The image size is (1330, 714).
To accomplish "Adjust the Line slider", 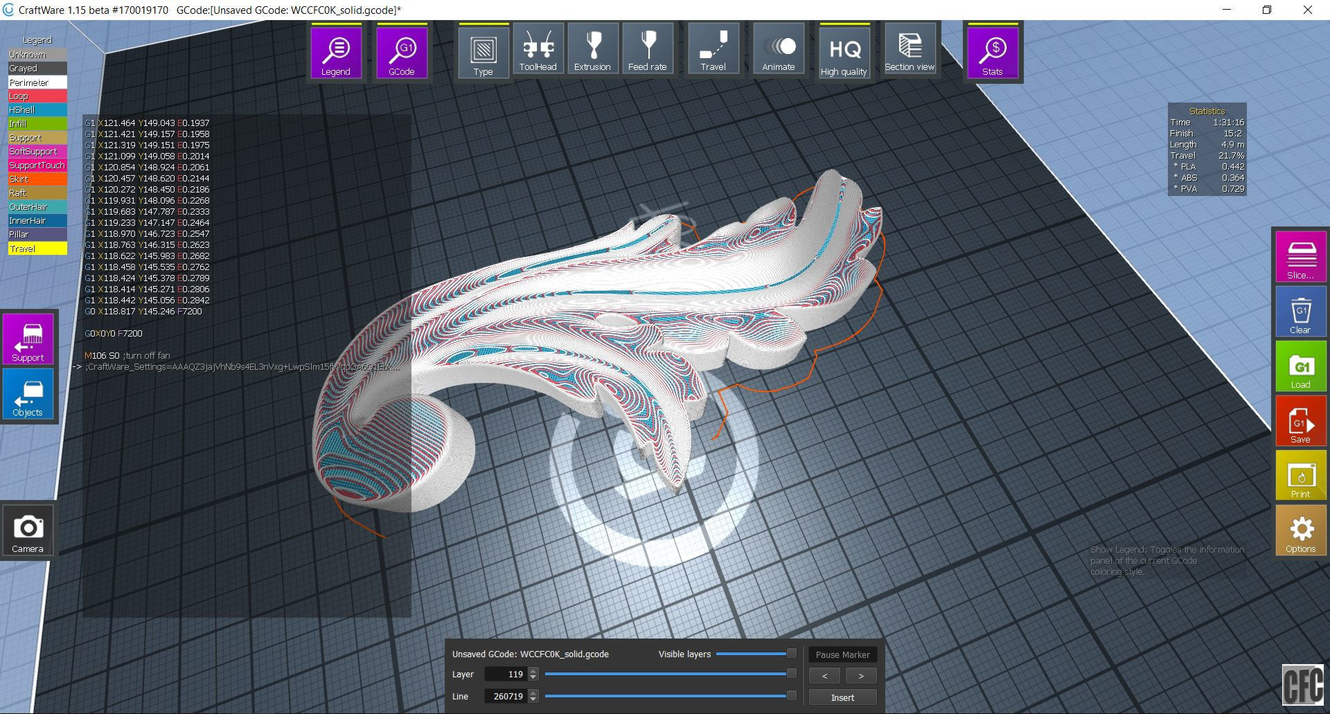I will [671, 696].
